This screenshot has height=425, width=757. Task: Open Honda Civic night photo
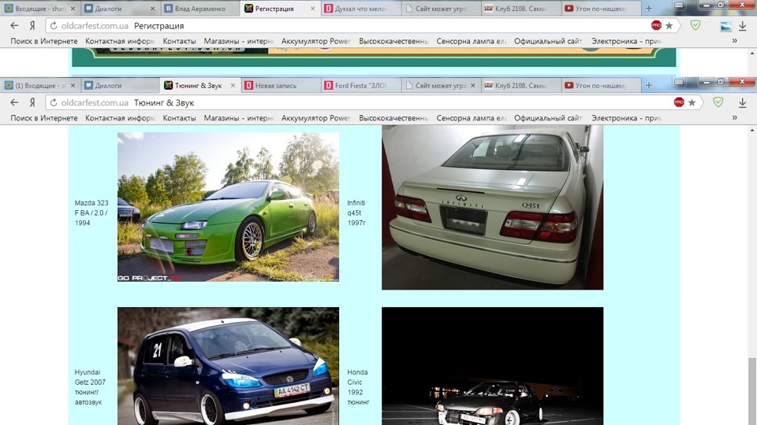(492, 366)
